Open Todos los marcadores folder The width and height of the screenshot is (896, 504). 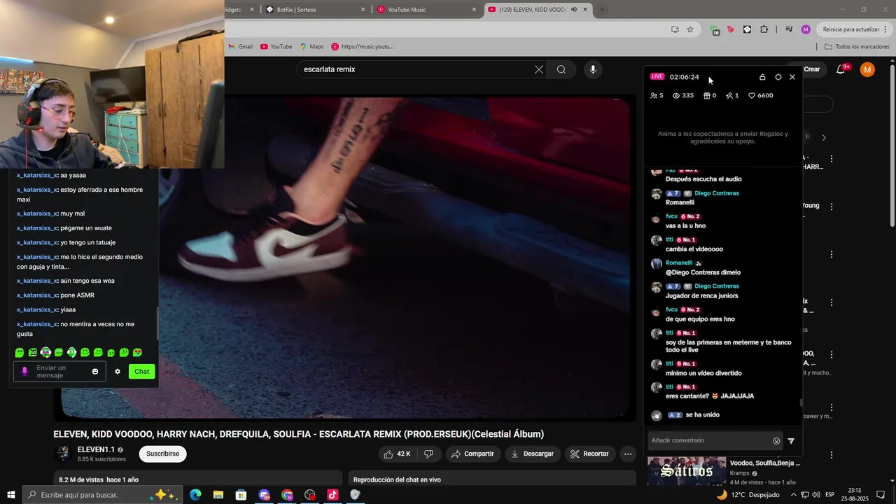857,47
